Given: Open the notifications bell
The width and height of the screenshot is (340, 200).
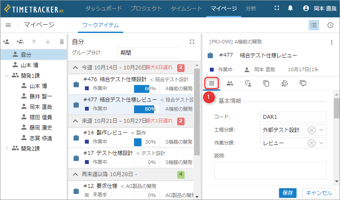Looking at the screenshot, I should (x=290, y=8).
